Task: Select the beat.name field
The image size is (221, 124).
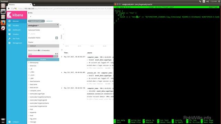Action: (33, 84)
